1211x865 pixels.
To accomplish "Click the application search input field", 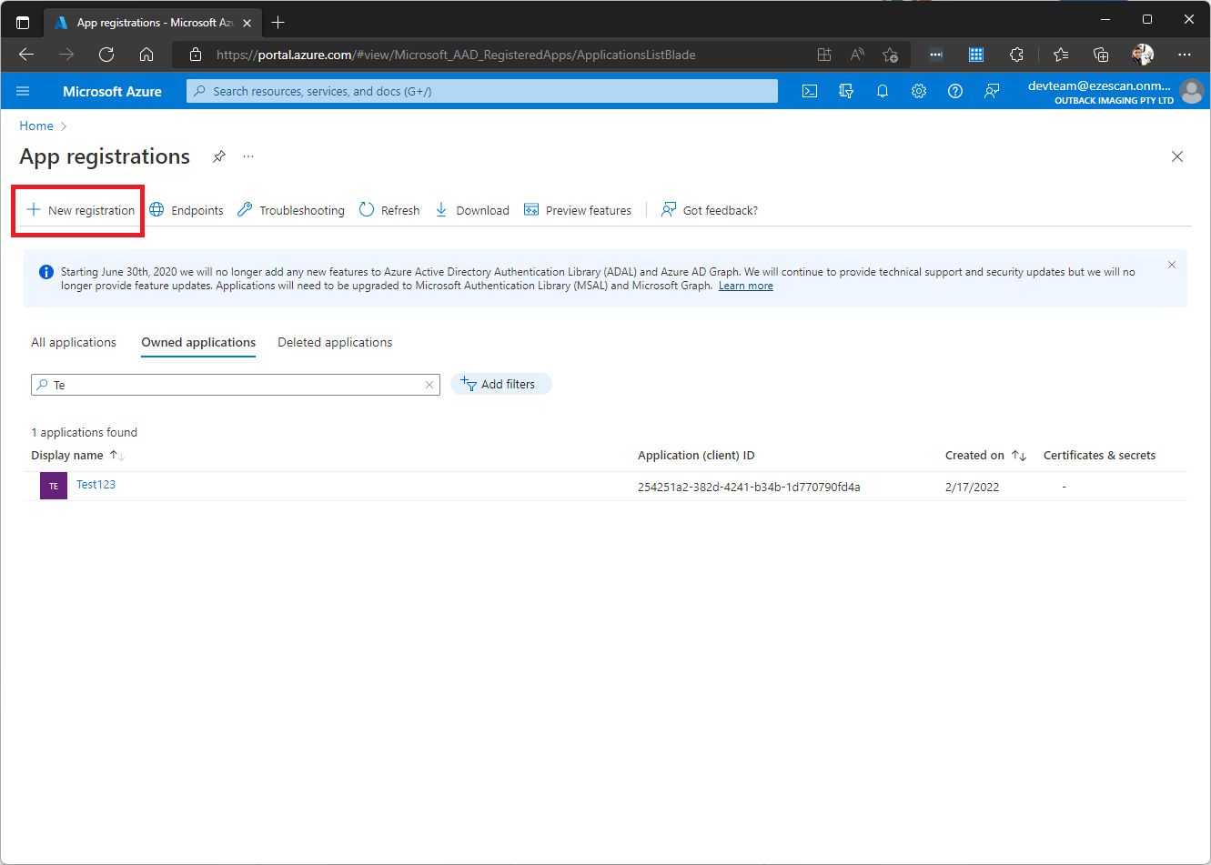I will (235, 385).
